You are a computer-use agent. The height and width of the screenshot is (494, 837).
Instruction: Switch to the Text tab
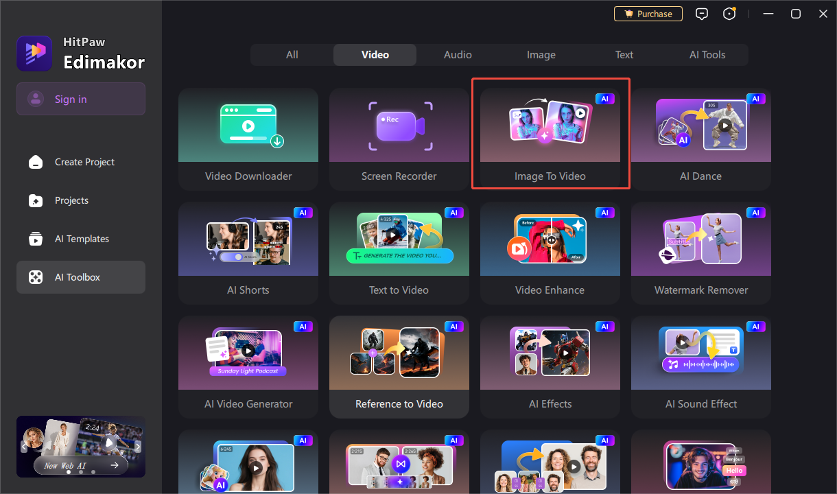(x=624, y=55)
